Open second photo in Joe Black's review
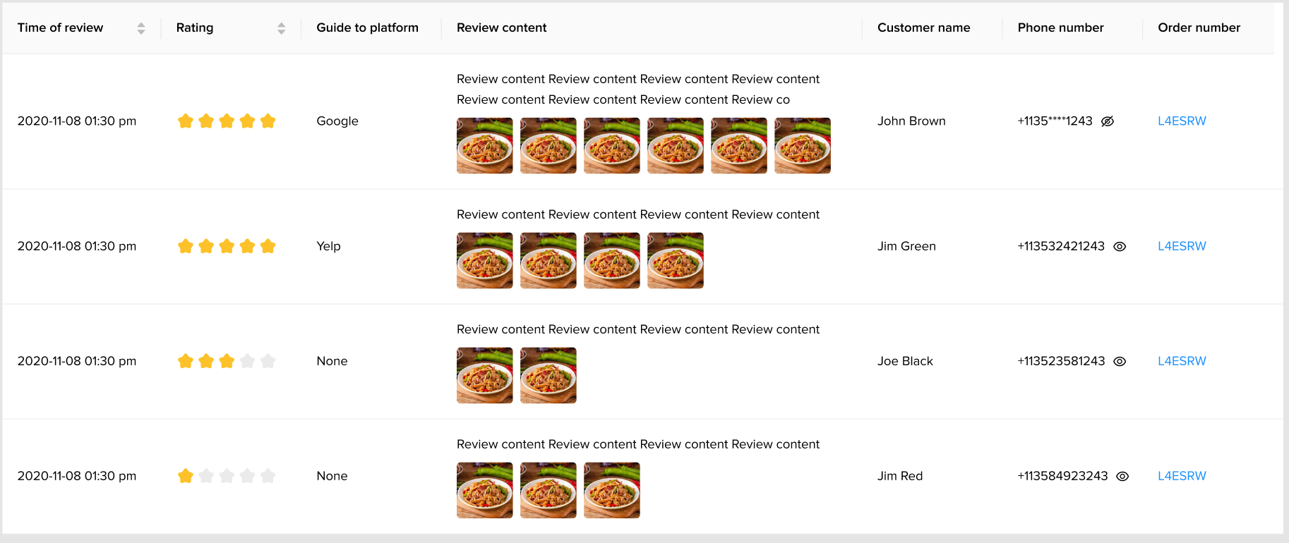1289x543 pixels. (548, 375)
